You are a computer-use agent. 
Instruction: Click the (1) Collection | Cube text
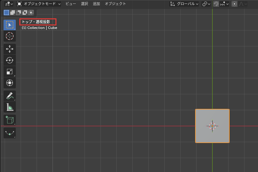(39, 28)
